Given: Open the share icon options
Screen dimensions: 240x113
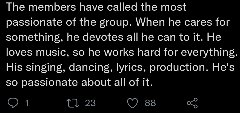Looking at the screenshot, I should tap(192, 103).
